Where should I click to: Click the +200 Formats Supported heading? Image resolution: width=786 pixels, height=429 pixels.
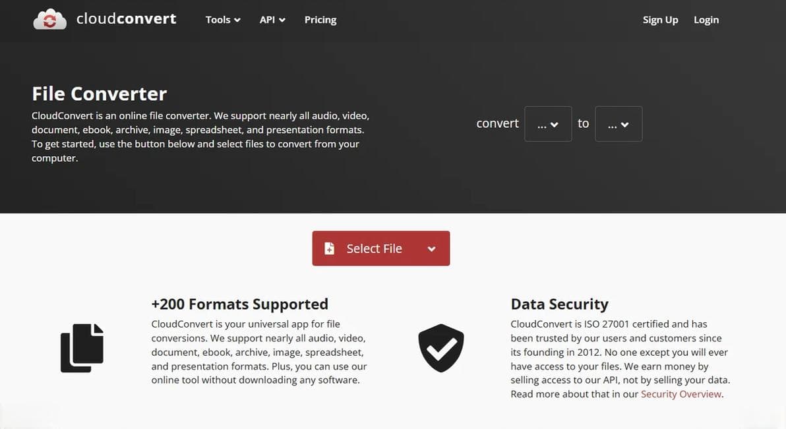click(239, 304)
